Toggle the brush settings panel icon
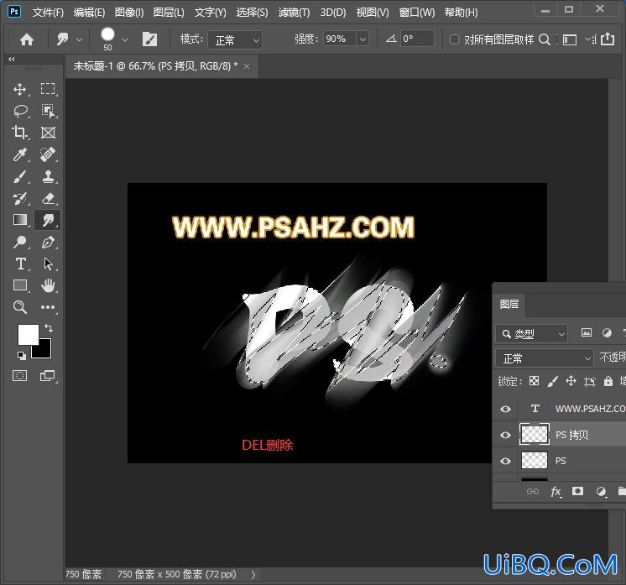The width and height of the screenshot is (626, 585). click(149, 39)
